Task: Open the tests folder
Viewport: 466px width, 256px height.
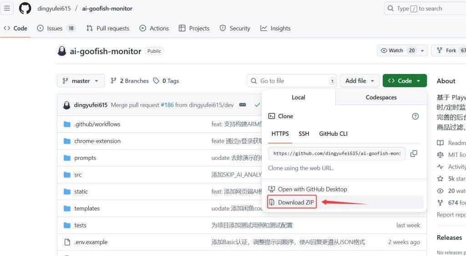Action: coord(80,225)
